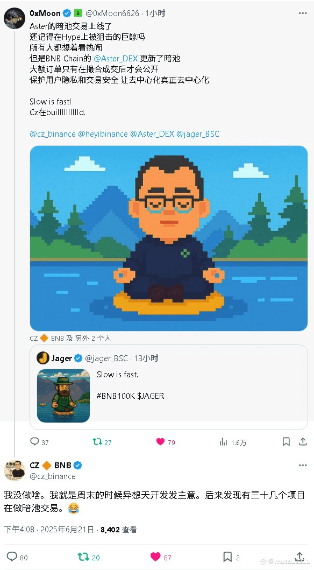Open the @jager_BSC mention link

[198, 134]
